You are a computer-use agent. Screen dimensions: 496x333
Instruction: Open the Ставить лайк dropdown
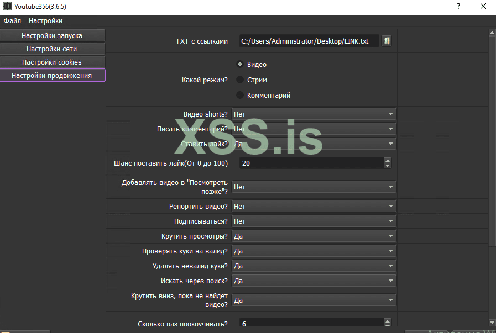314,144
